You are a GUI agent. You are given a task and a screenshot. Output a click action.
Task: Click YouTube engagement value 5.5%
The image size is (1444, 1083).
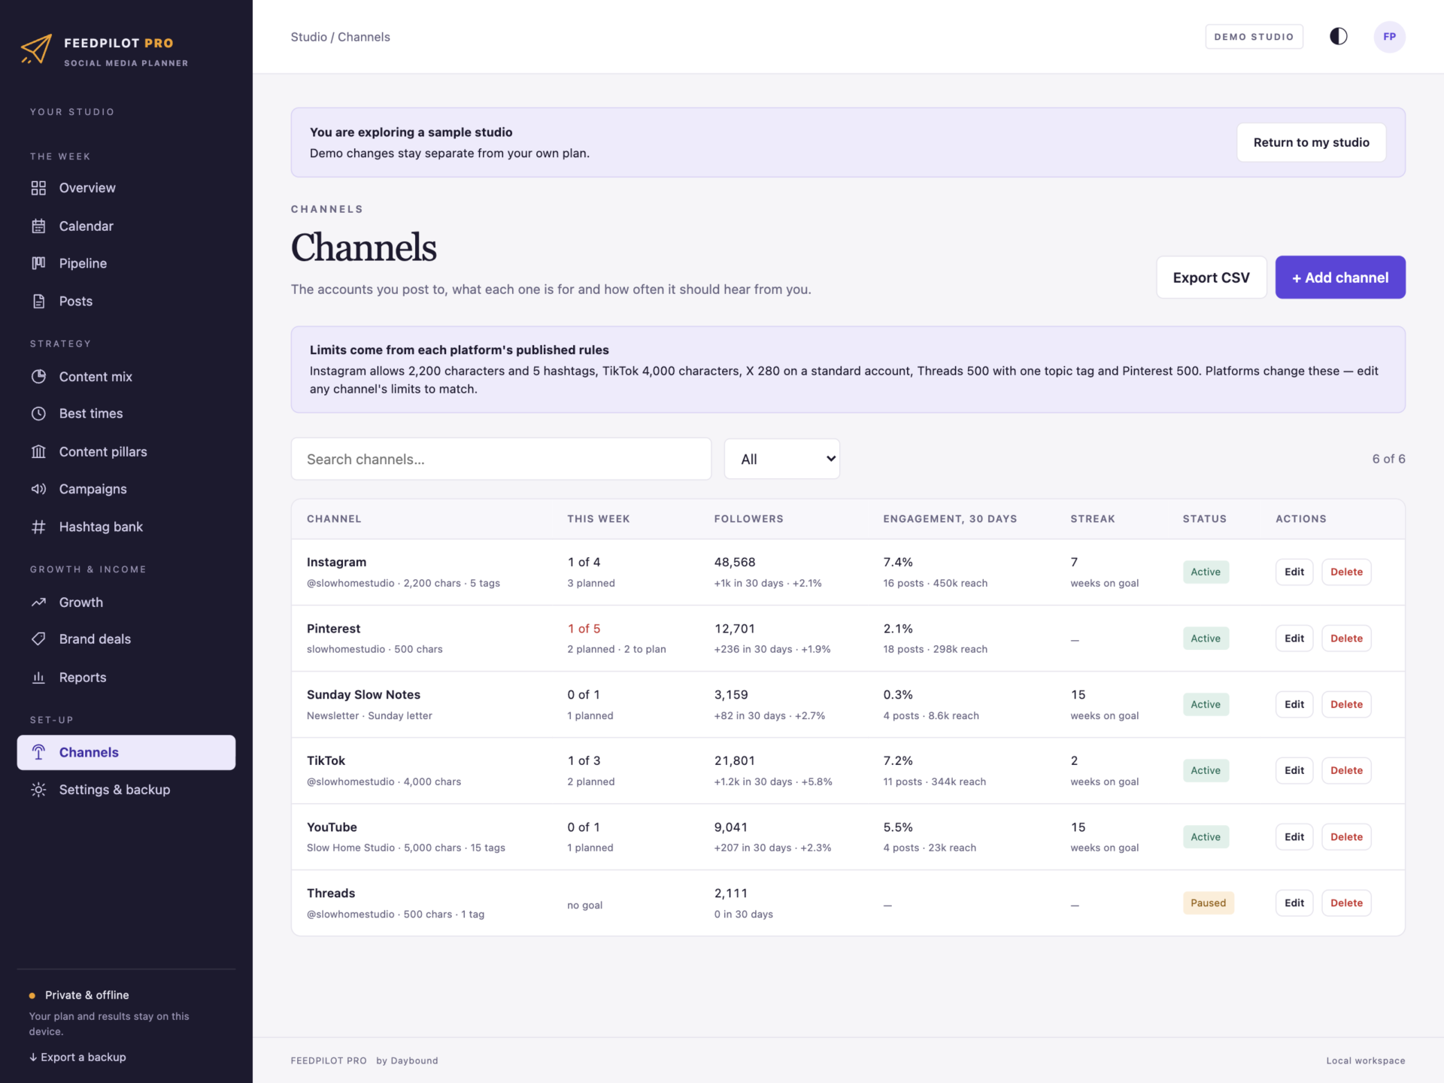pyautogui.click(x=897, y=827)
